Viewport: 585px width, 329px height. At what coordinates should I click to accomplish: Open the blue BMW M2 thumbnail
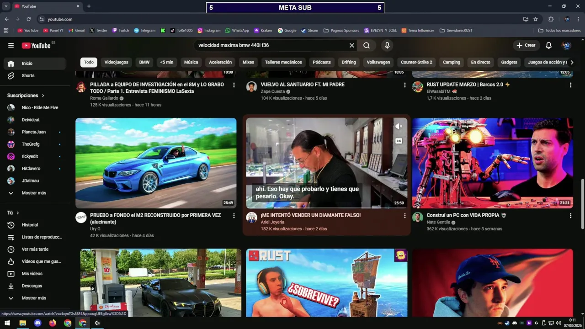tap(156, 163)
